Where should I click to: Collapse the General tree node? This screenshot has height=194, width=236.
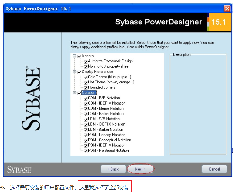74,56
